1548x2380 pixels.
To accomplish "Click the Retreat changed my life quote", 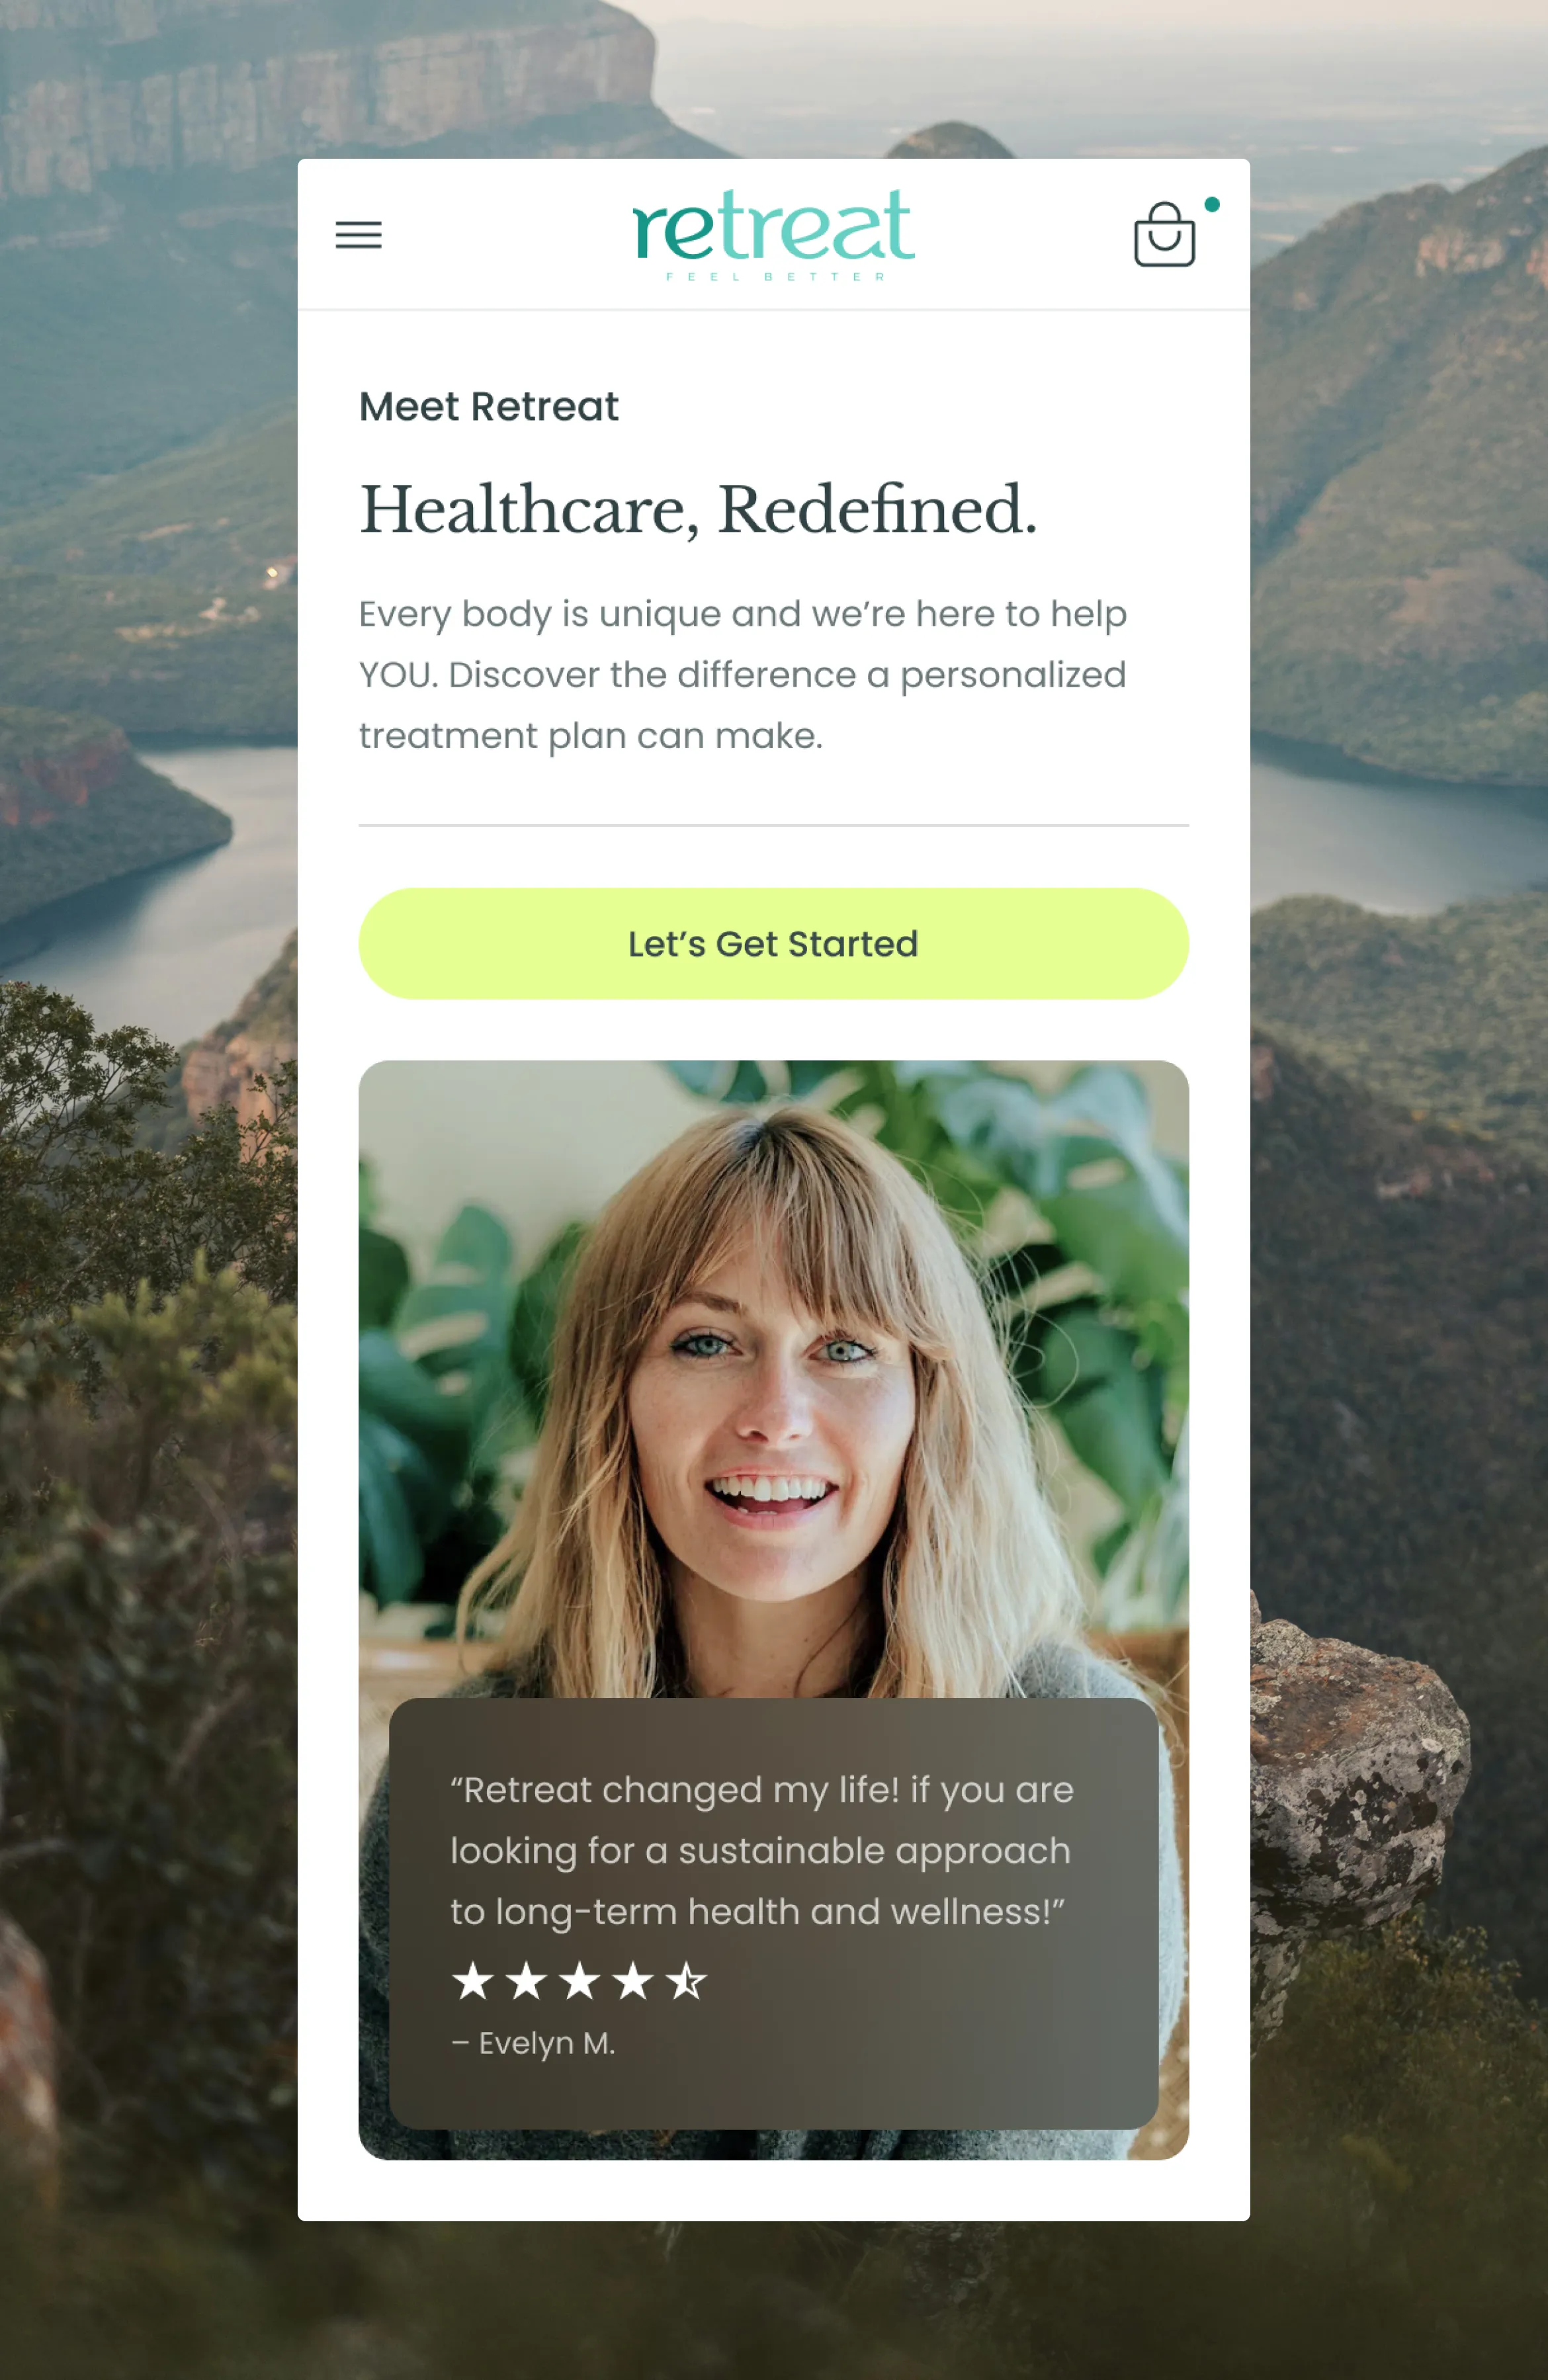I will click(x=762, y=1850).
